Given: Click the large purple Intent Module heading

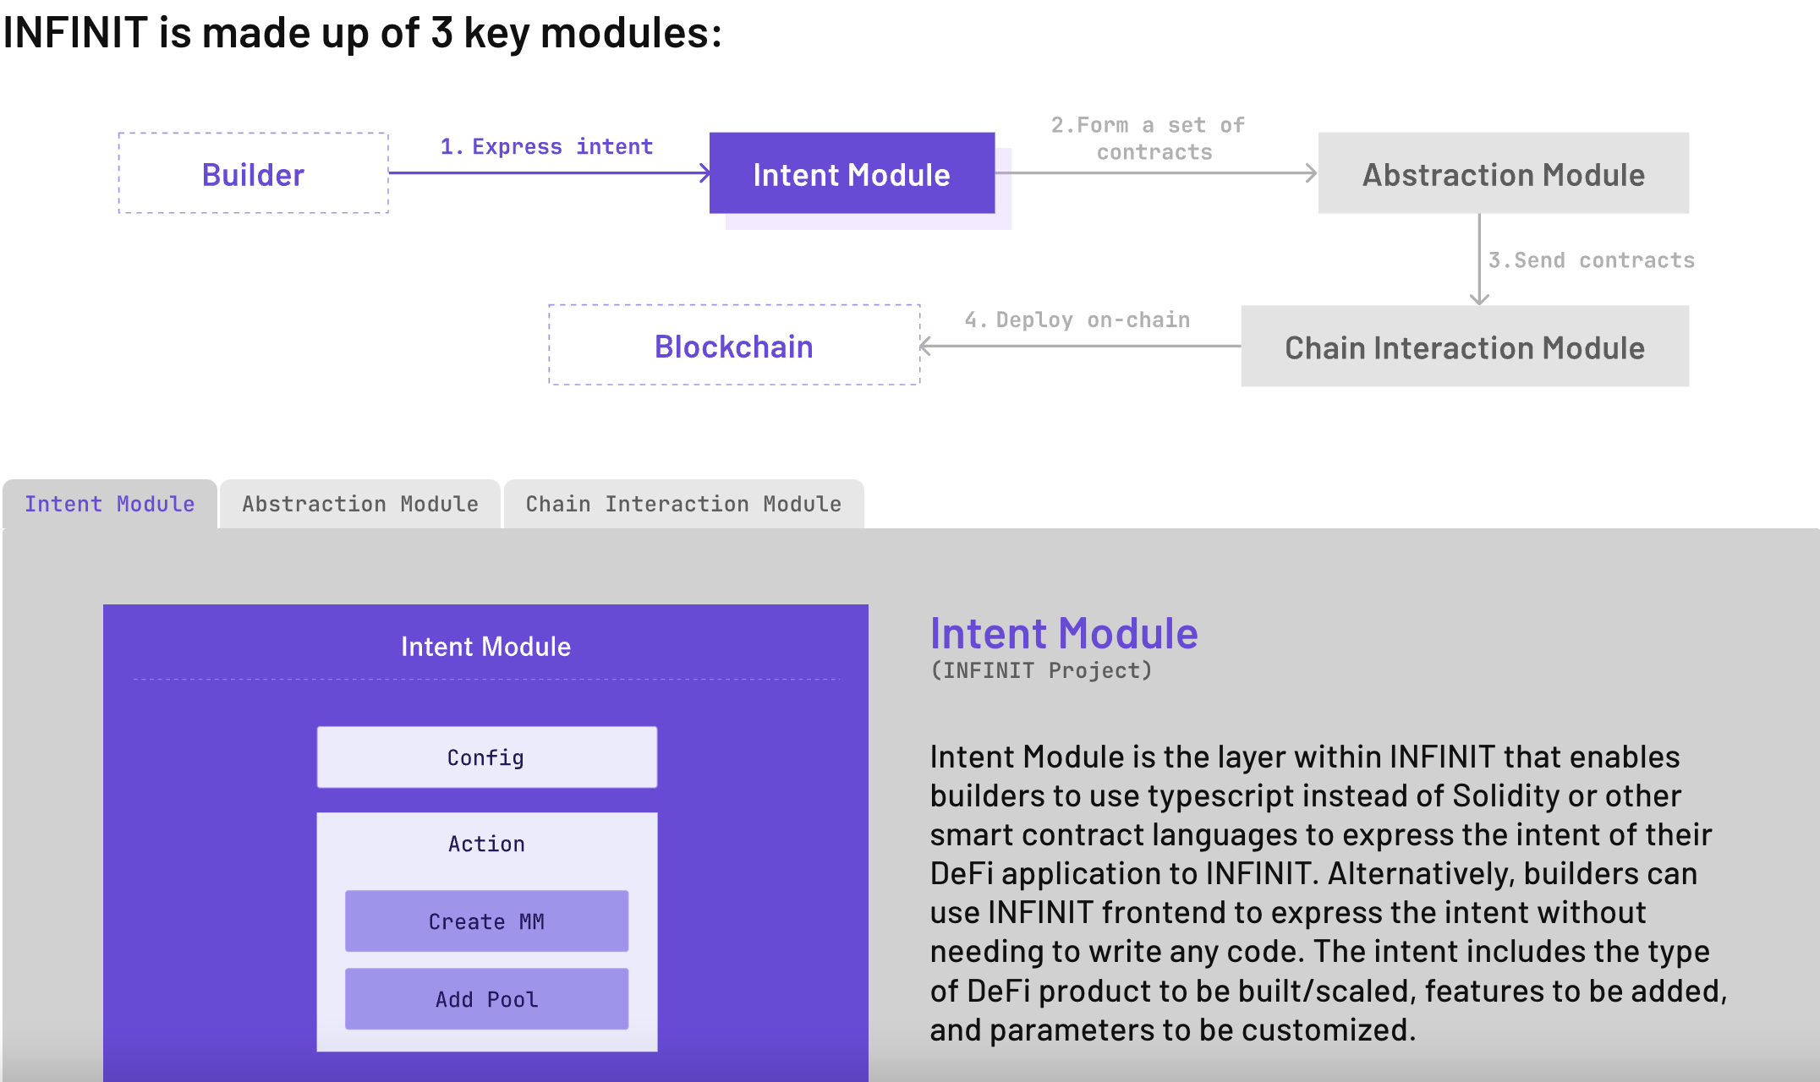Looking at the screenshot, I should pos(1064,633).
